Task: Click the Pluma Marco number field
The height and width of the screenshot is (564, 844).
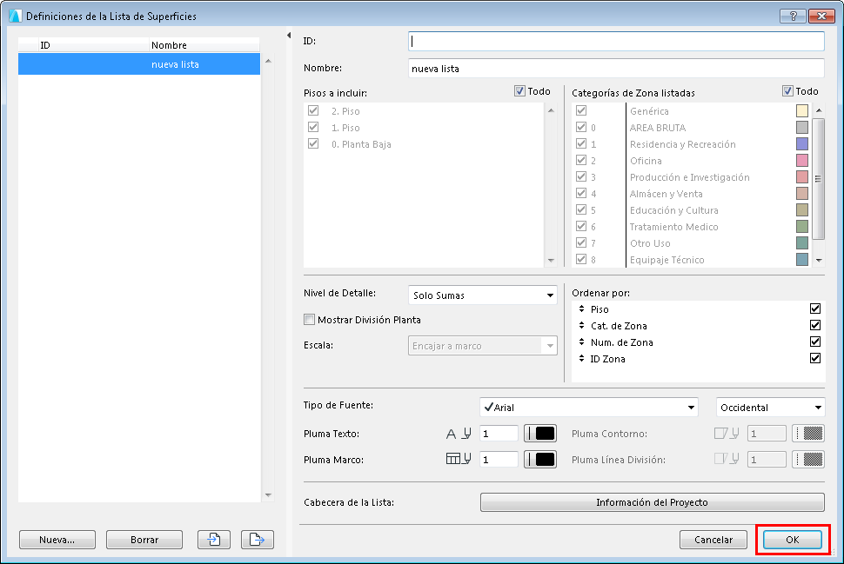Action: (499, 459)
